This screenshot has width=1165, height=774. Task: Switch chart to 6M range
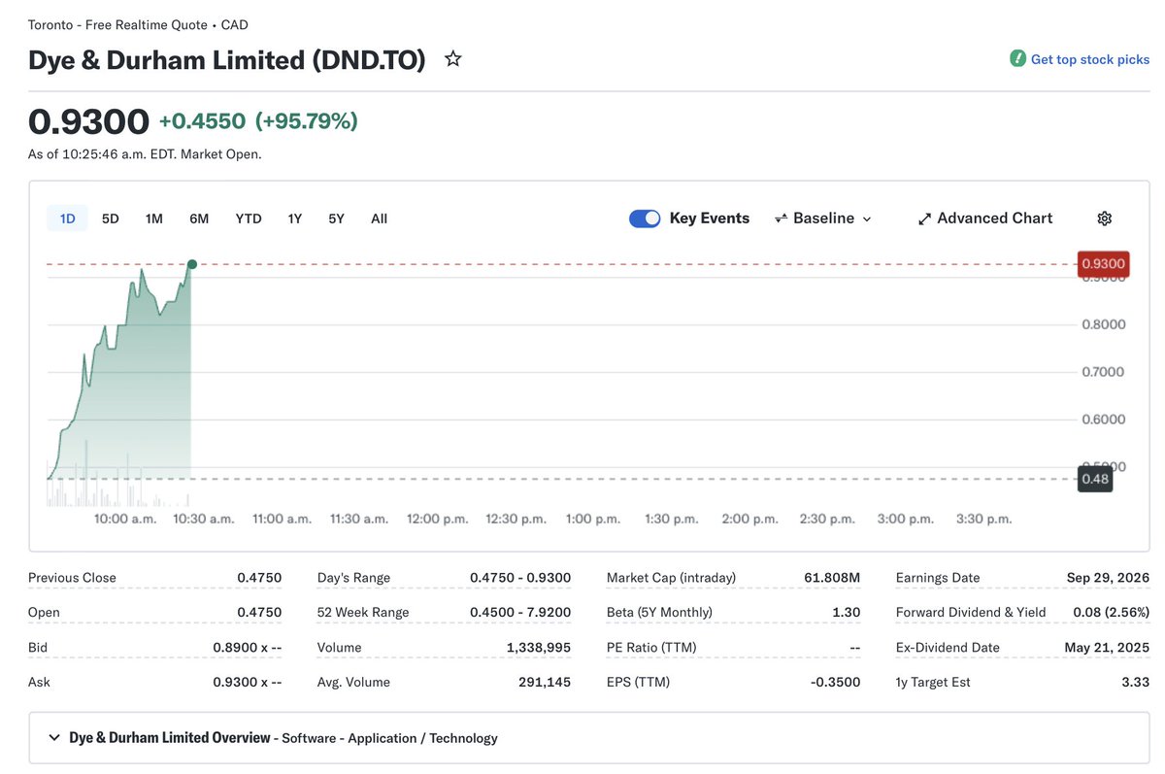click(x=199, y=219)
